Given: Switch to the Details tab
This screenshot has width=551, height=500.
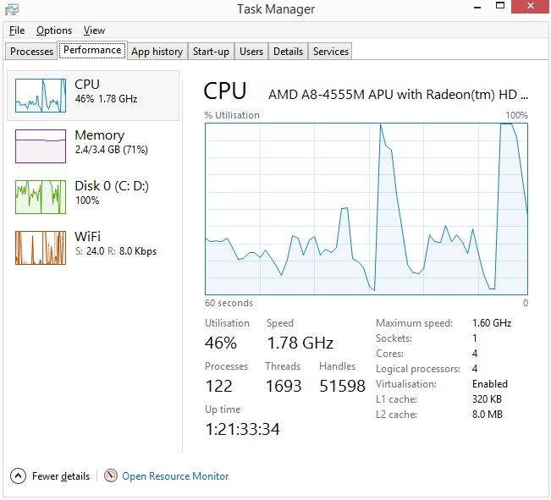Looking at the screenshot, I should (x=288, y=52).
